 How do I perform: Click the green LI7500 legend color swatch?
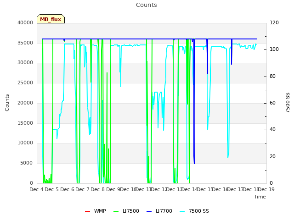point(116,212)
